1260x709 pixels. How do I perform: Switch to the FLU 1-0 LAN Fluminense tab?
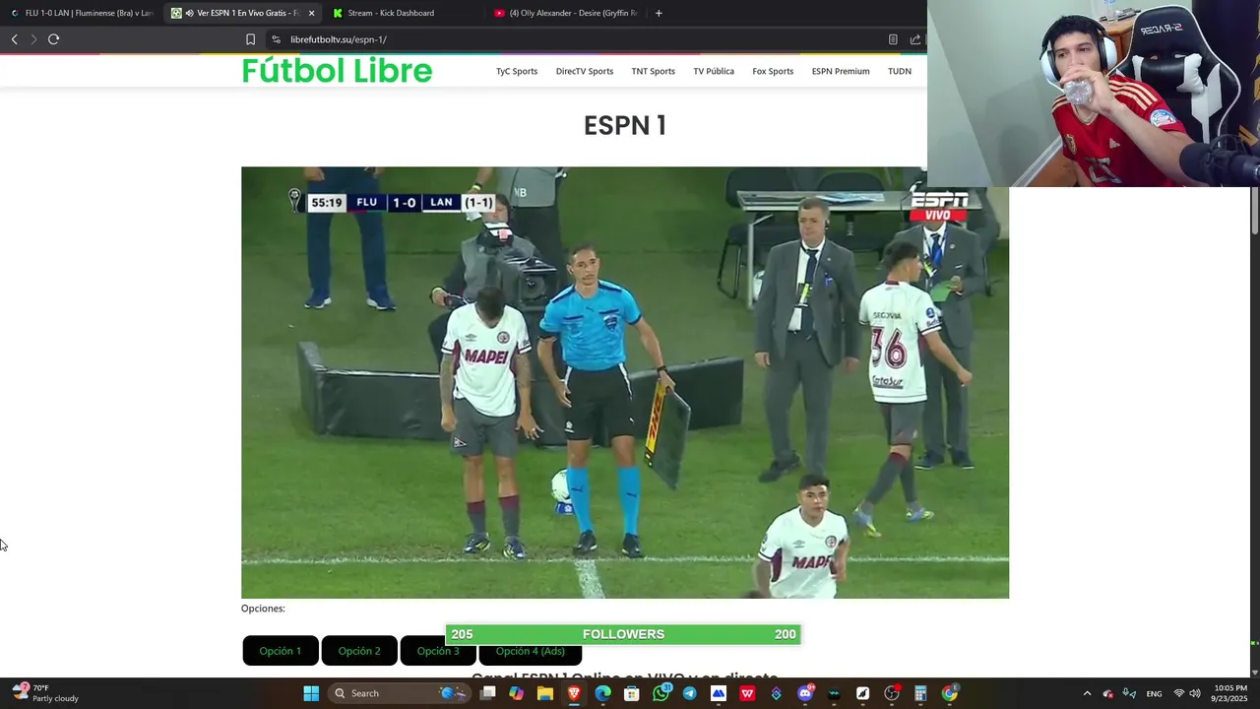pos(81,13)
